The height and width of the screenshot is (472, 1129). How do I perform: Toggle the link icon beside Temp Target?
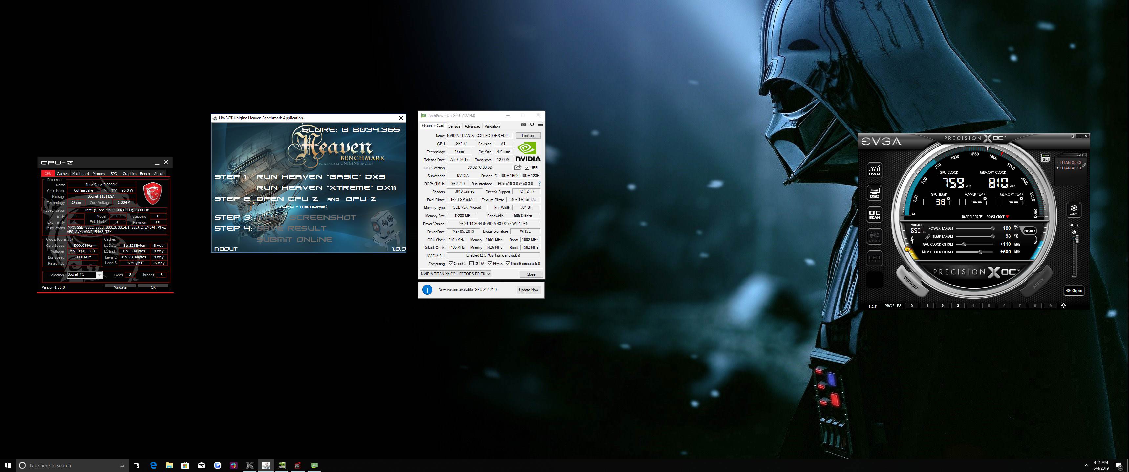point(927,236)
